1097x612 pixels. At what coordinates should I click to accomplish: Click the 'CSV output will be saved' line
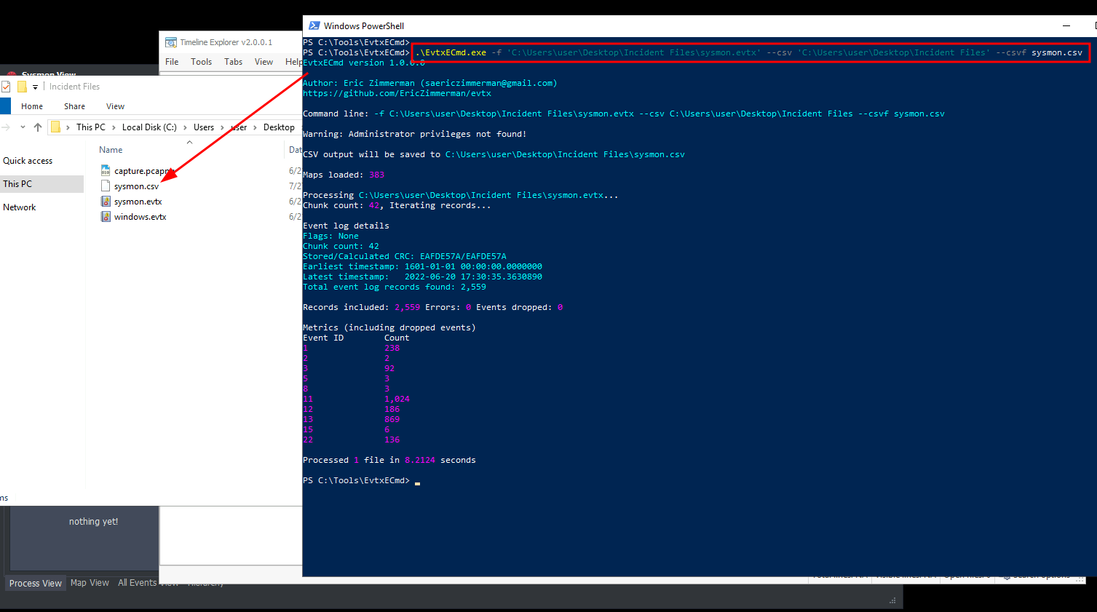(494, 154)
